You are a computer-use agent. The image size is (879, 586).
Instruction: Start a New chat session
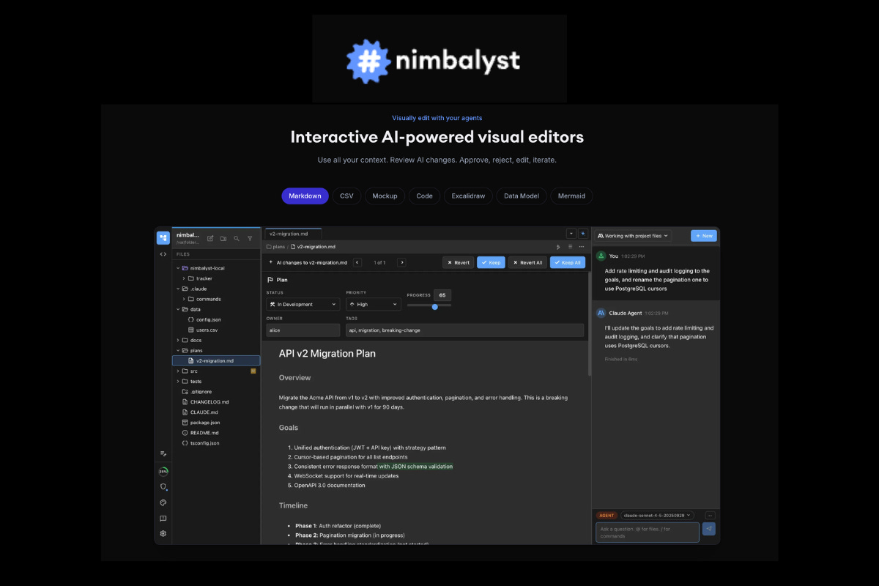[x=704, y=236]
